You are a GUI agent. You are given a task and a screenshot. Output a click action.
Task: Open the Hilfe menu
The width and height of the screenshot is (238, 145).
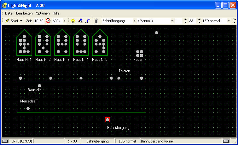[x=56, y=13]
